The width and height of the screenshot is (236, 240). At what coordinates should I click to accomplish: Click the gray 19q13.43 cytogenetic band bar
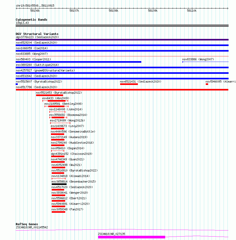point(122,26)
